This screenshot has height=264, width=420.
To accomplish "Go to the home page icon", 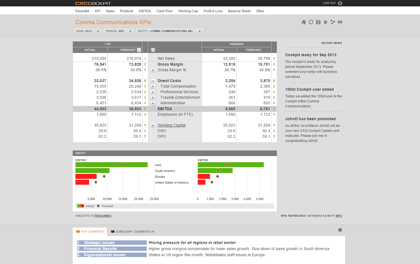I will click(x=304, y=22).
